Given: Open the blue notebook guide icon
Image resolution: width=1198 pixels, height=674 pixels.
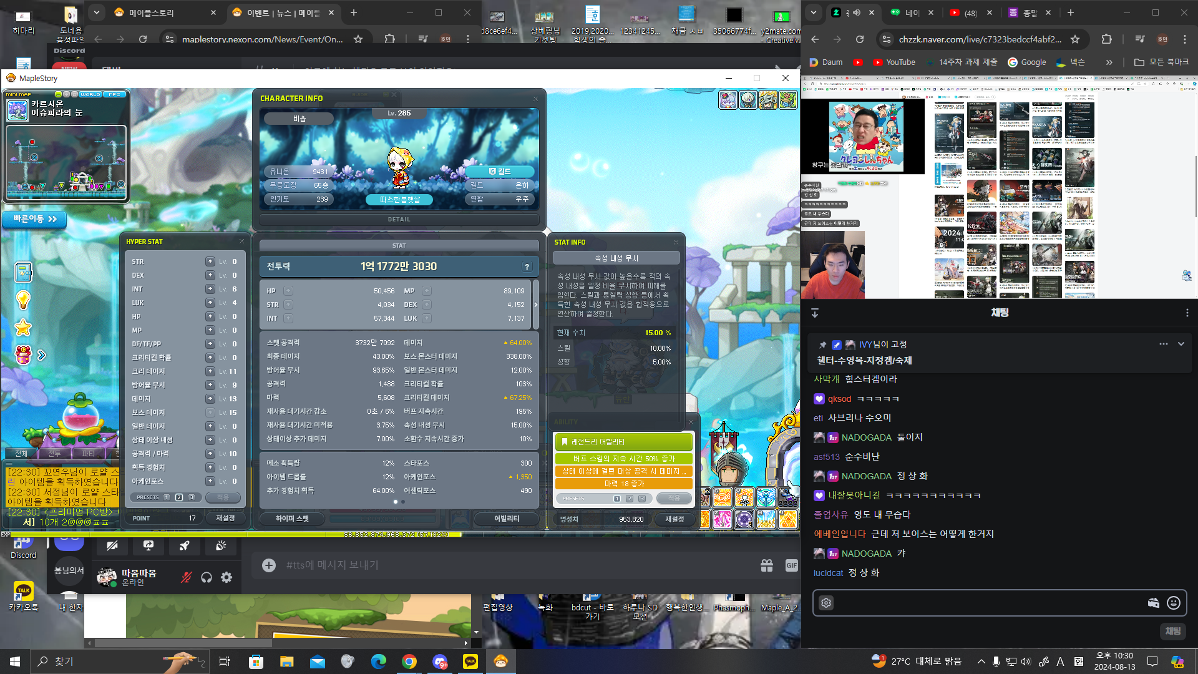Looking at the screenshot, I should [23, 272].
